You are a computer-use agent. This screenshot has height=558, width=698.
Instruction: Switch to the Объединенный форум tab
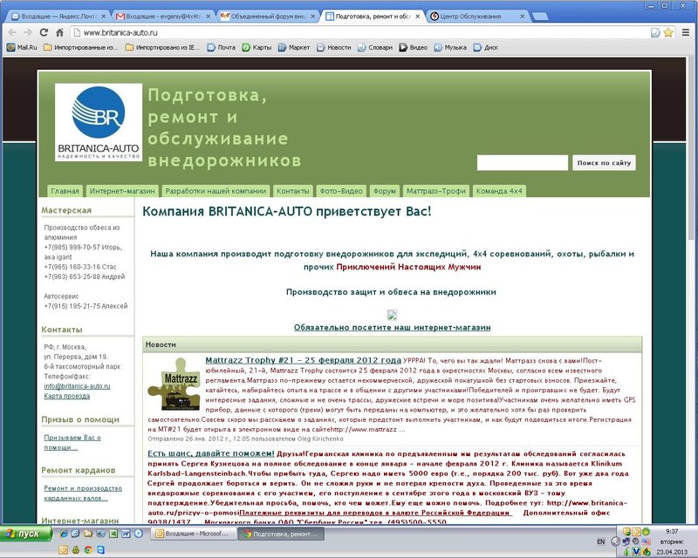pos(268,17)
